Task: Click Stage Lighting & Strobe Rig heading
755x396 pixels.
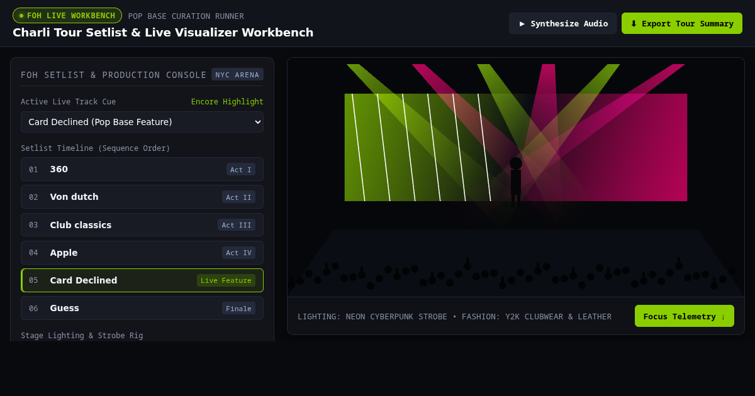Action: pyautogui.click(x=82, y=336)
